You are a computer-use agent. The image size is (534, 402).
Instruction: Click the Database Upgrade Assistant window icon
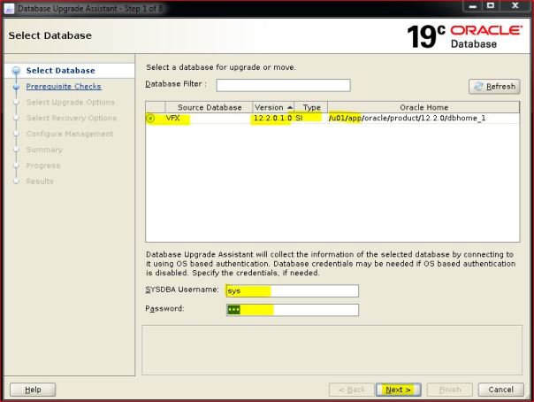point(9,8)
